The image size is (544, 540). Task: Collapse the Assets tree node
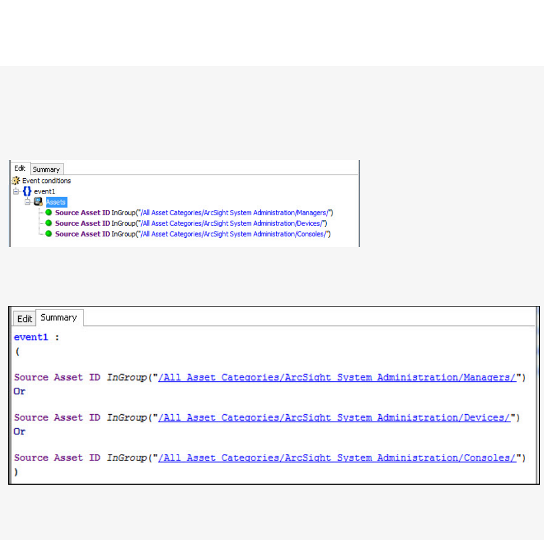tap(28, 202)
